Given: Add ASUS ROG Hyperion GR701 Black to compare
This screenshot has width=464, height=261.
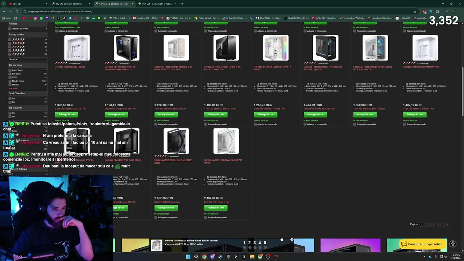Looking at the screenshot, I should pyautogui.click(x=156, y=217).
